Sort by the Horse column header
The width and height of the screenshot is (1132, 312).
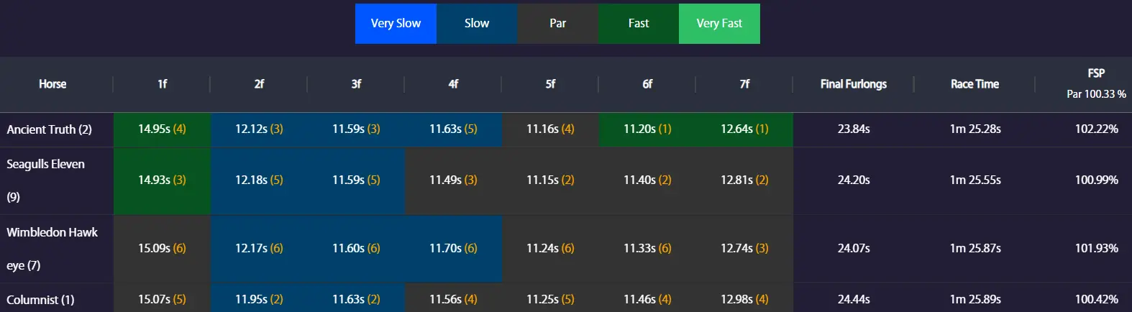click(53, 84)
